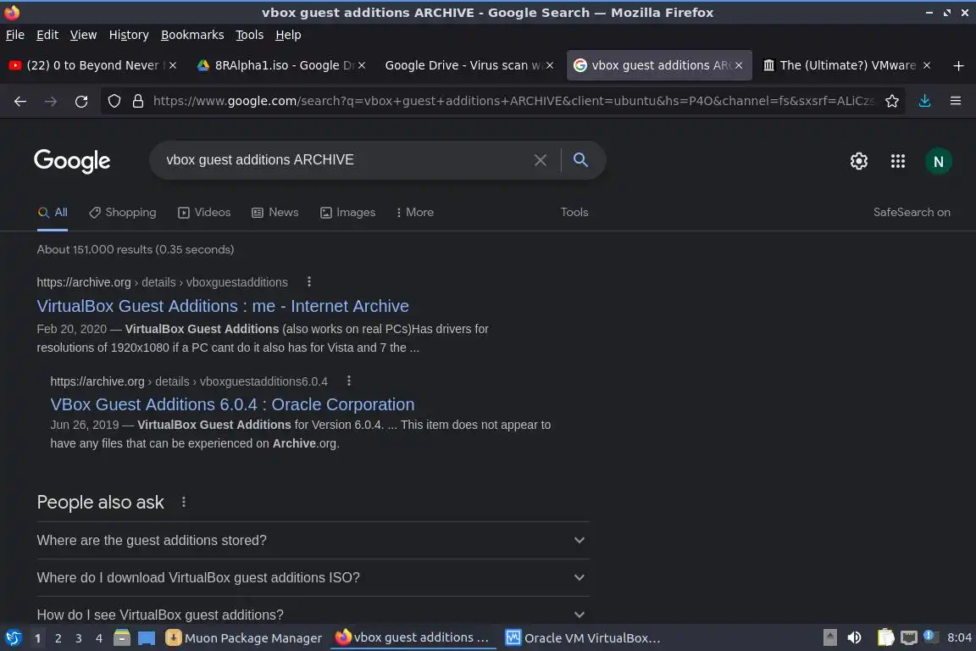The width and height of the screenshot is (976, 651).
Task: Go back to the previous page
Action: pyautogui.click(x=20, y=101)
